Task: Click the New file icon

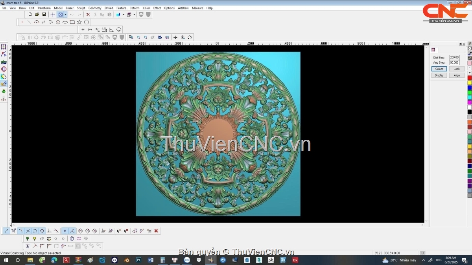Action: coord(30,15)
